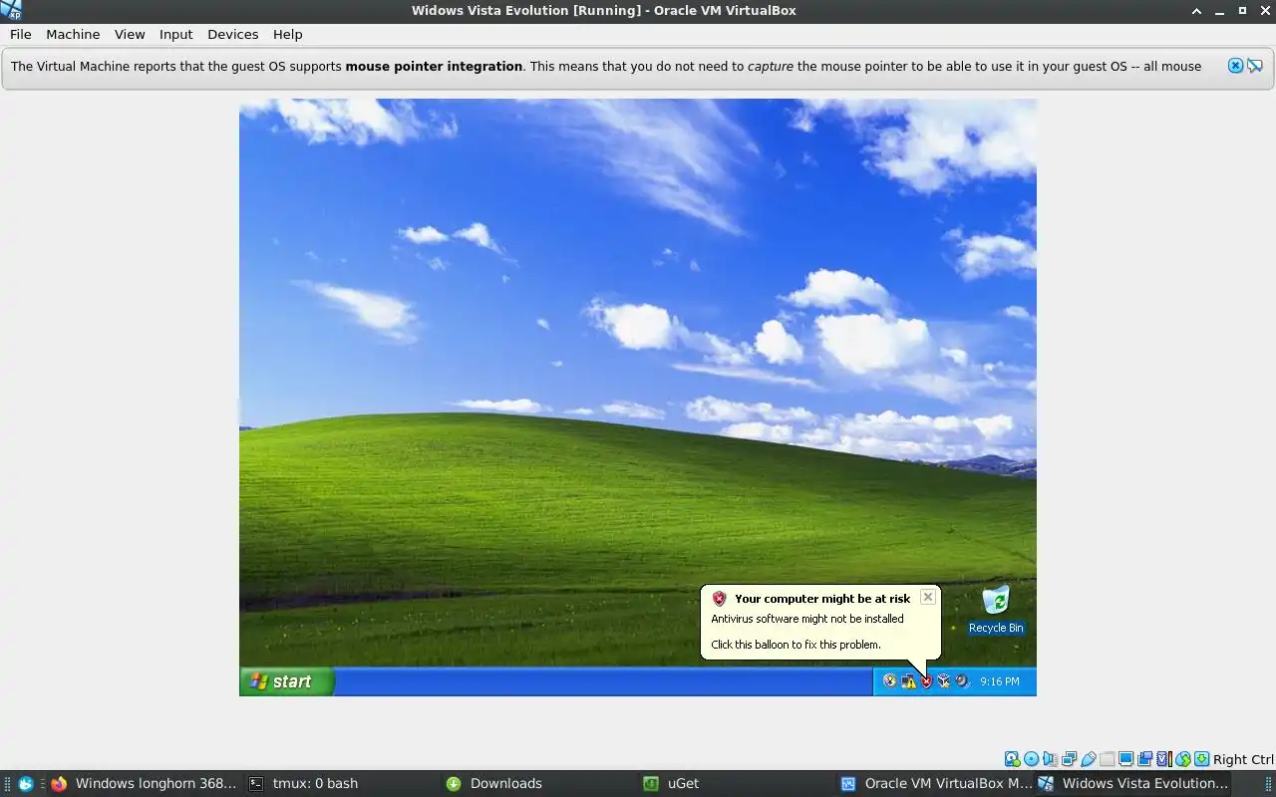1276x797 pixels.
Task: Click the 9:16 PM clock
Action: (1000, 681)
